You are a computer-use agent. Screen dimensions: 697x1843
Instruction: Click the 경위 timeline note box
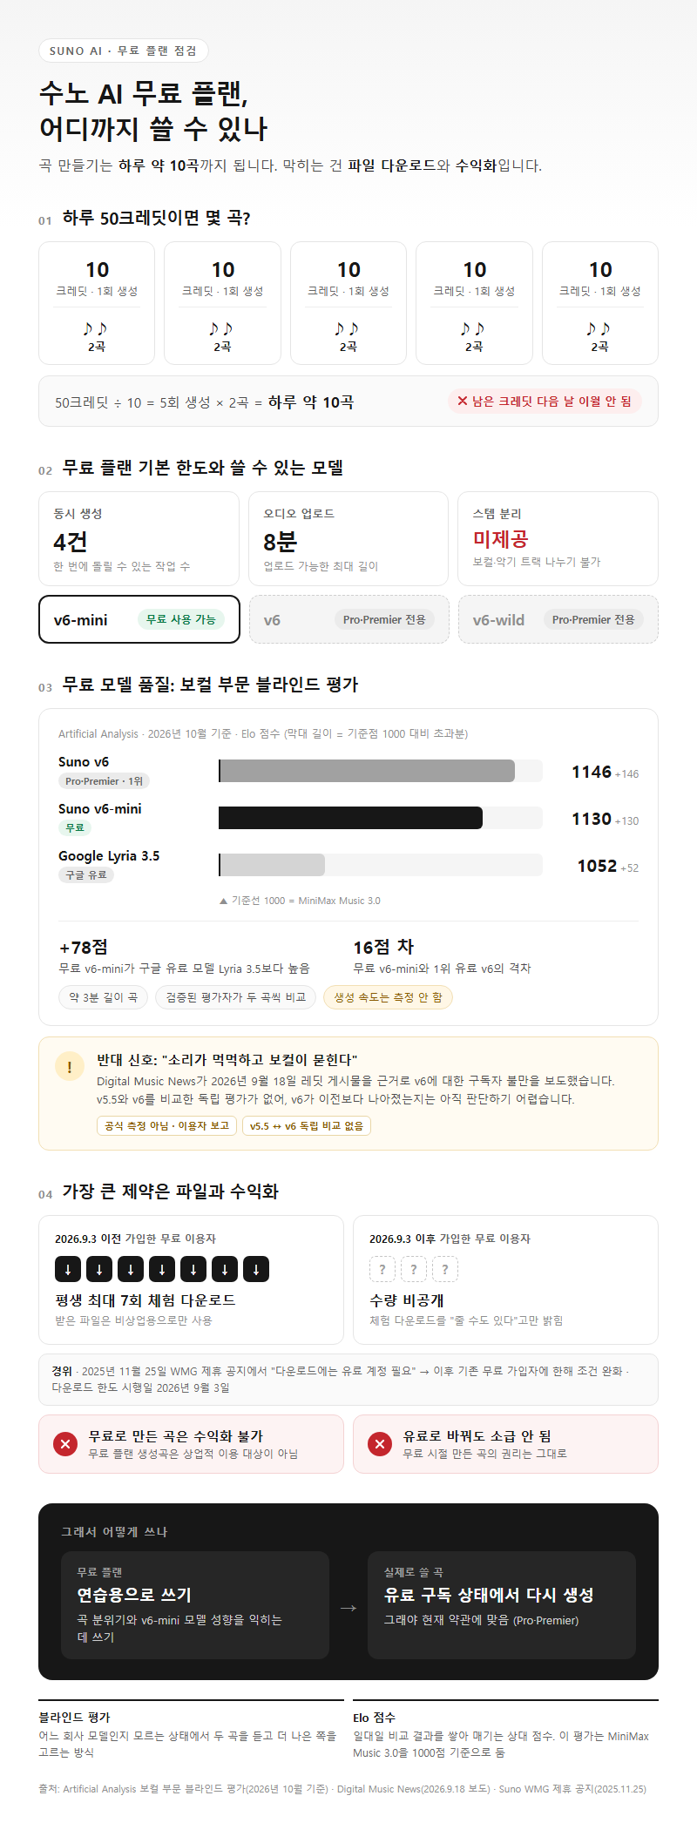tap(348, 1380)
